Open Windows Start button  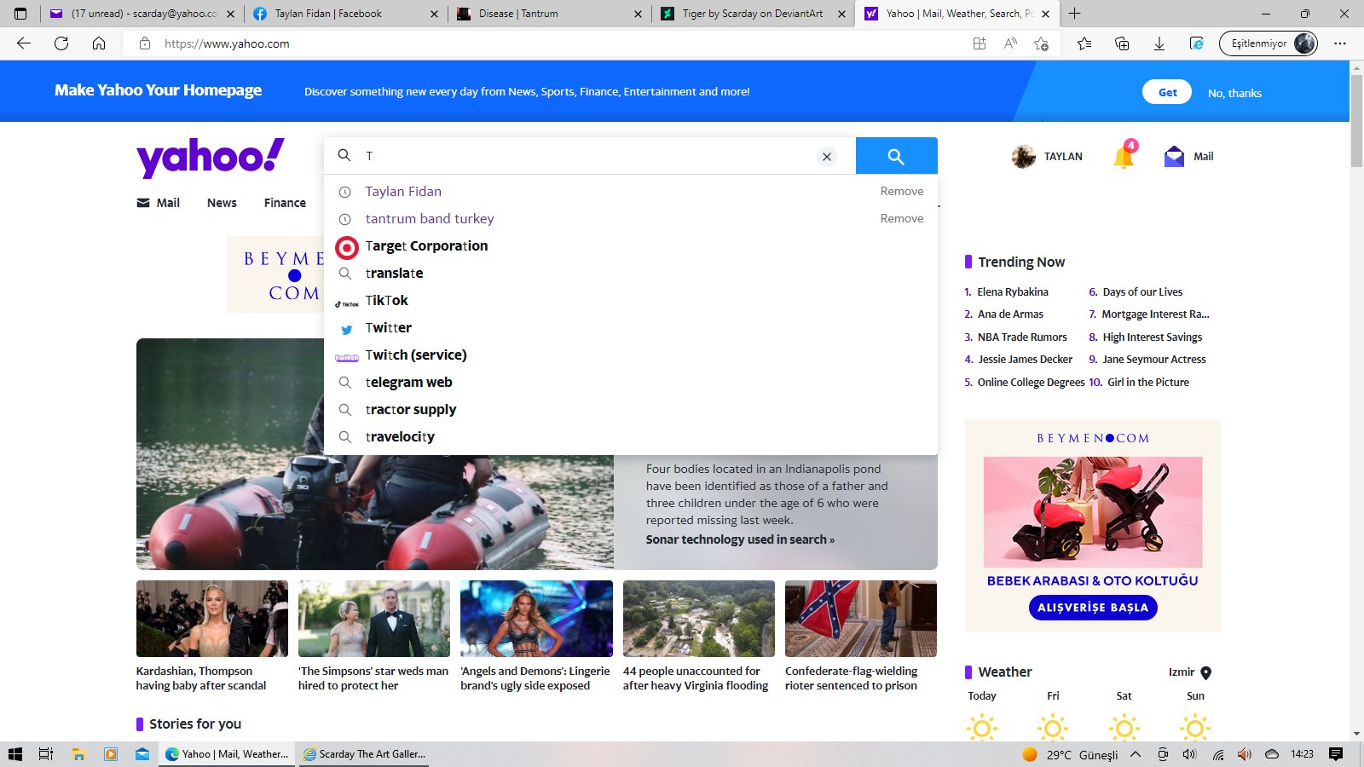coord(14,754)
